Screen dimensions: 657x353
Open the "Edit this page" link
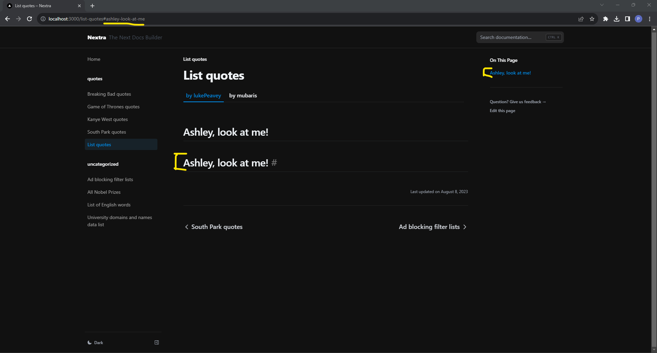pyautogui.click(x=502, y=110)
